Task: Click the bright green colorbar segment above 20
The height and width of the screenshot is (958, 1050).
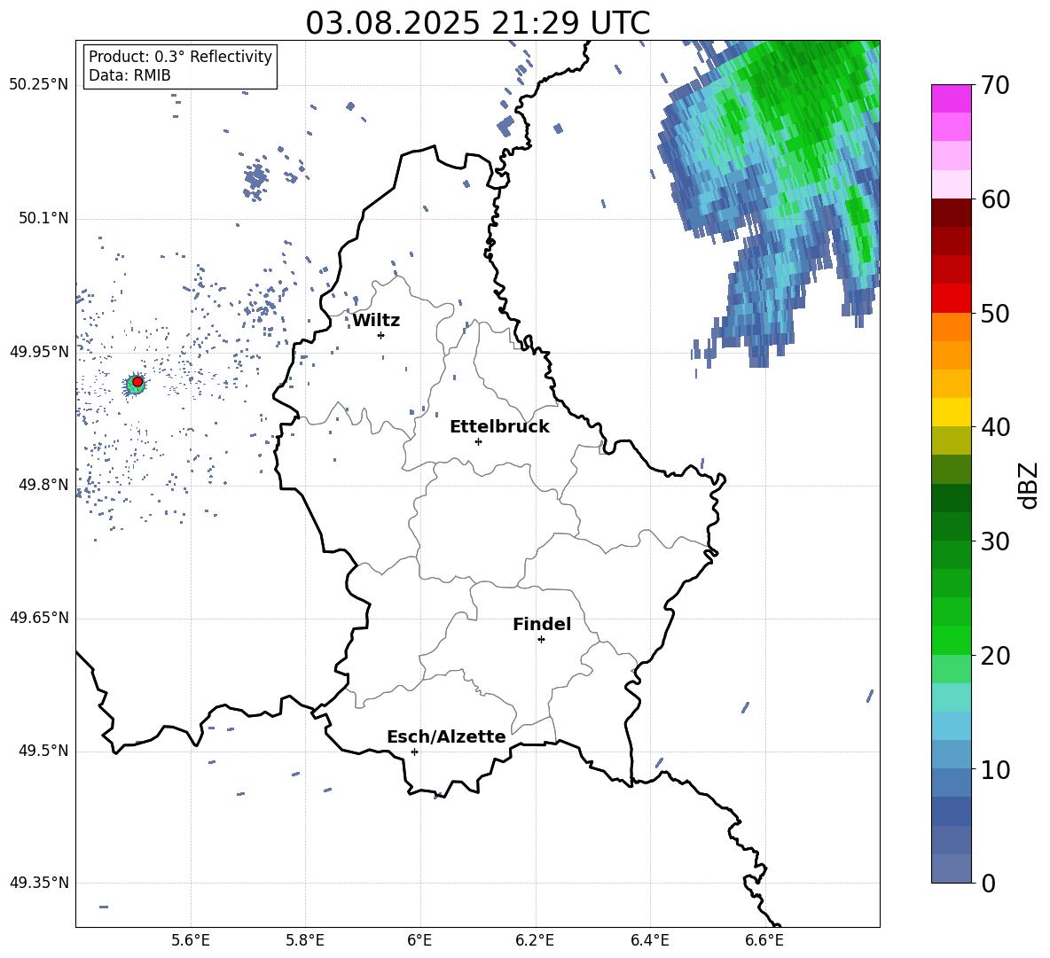Action: (x=951, y=640)
